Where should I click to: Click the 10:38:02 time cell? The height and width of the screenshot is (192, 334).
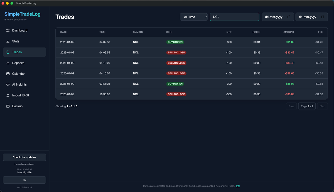[x=105, y=94]
